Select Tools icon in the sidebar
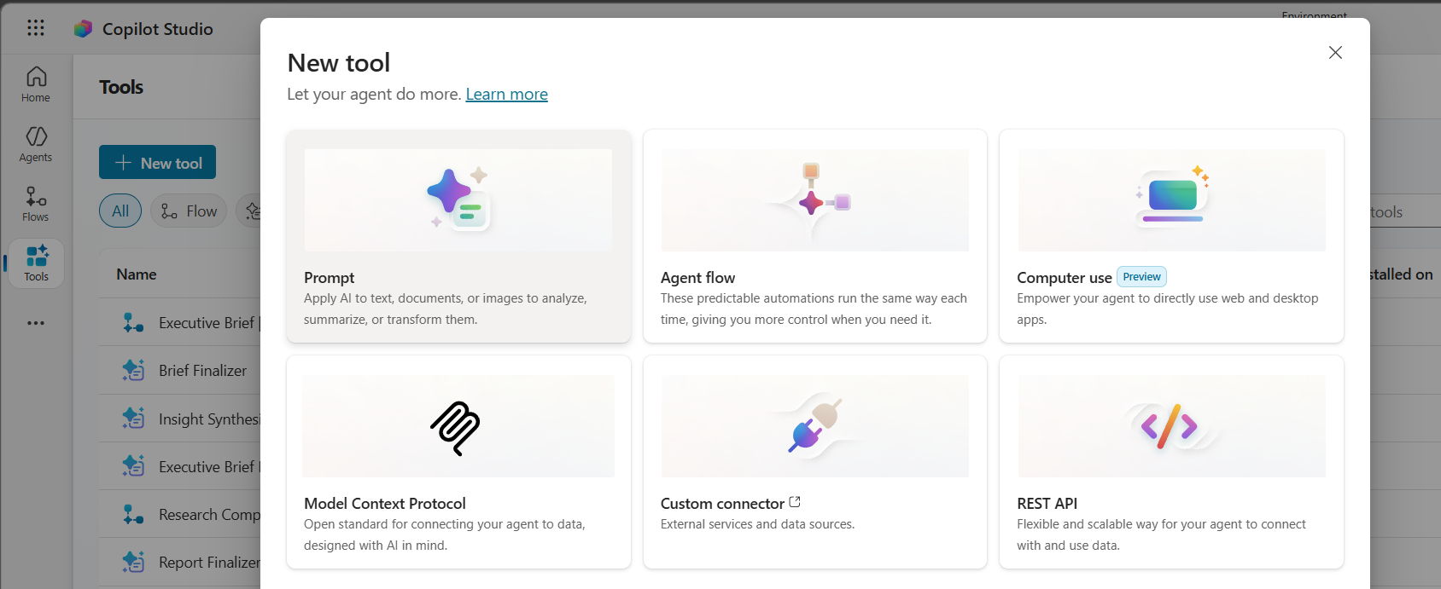This screenshot has width=1441, height=589. click(x=36, y=263)
